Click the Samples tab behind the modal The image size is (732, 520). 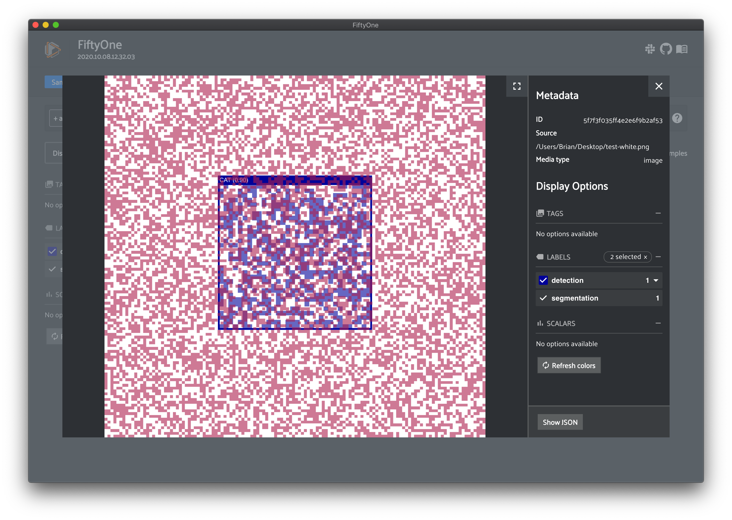point(54,82)
